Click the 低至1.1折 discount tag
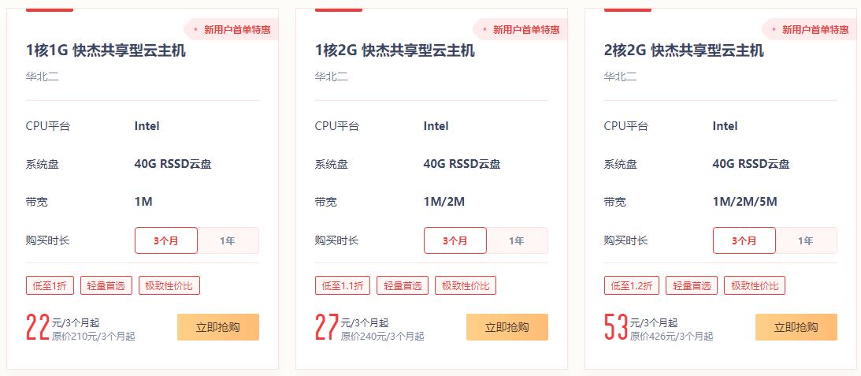 [x=343, y=285]
